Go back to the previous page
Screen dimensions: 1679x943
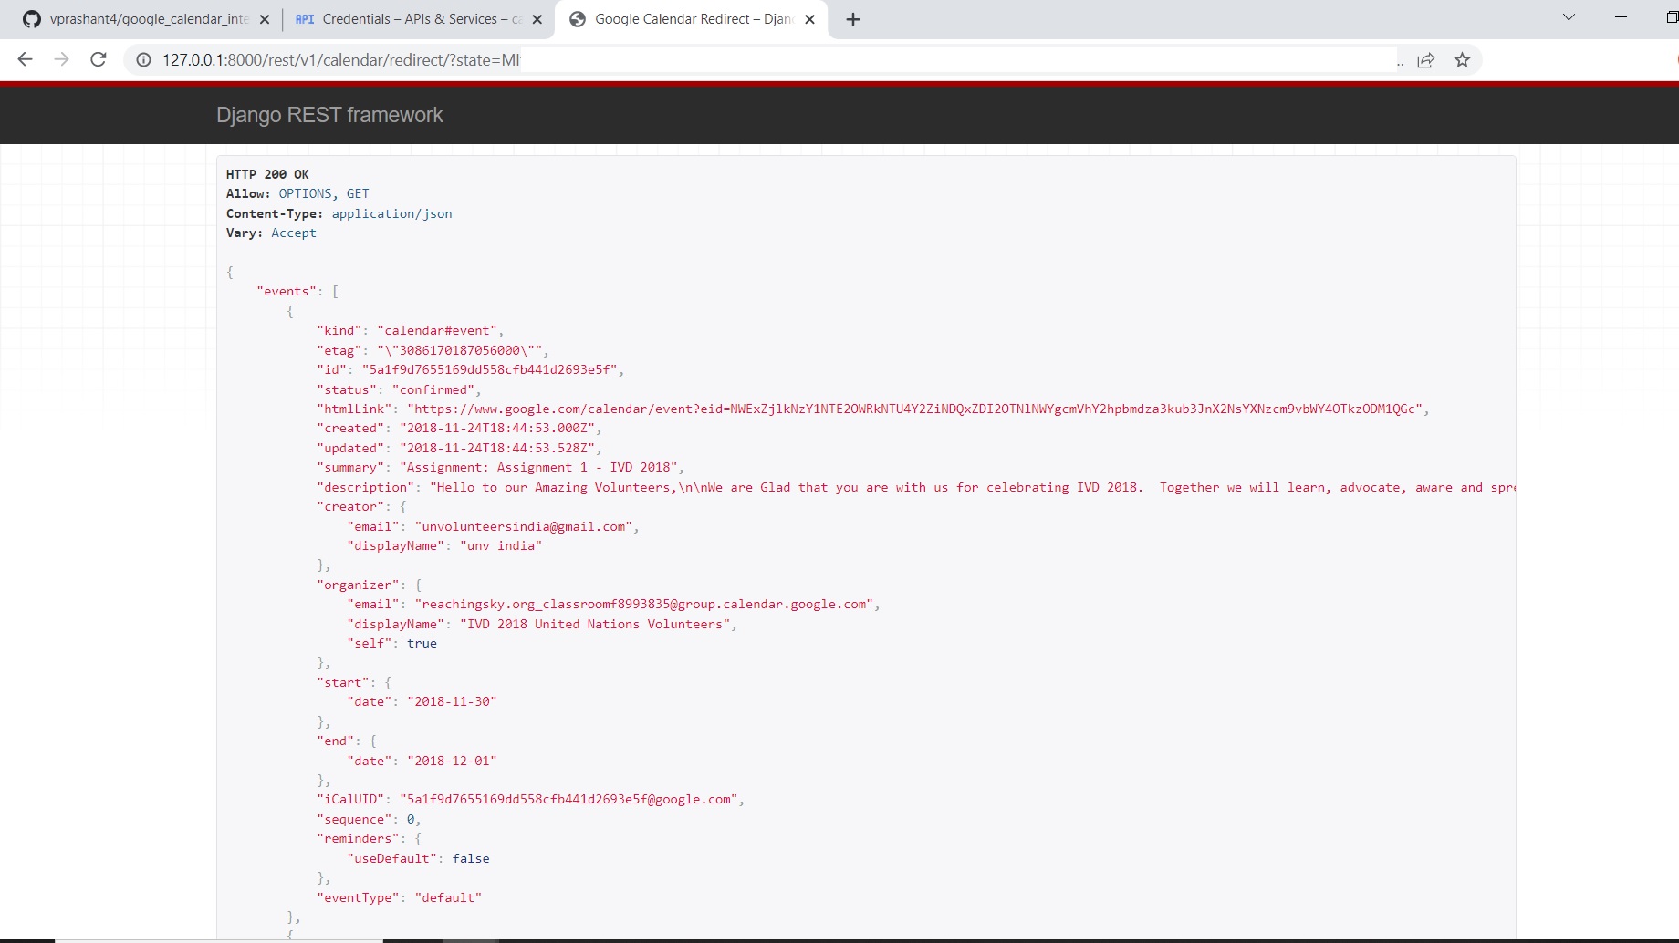[25, 60]
